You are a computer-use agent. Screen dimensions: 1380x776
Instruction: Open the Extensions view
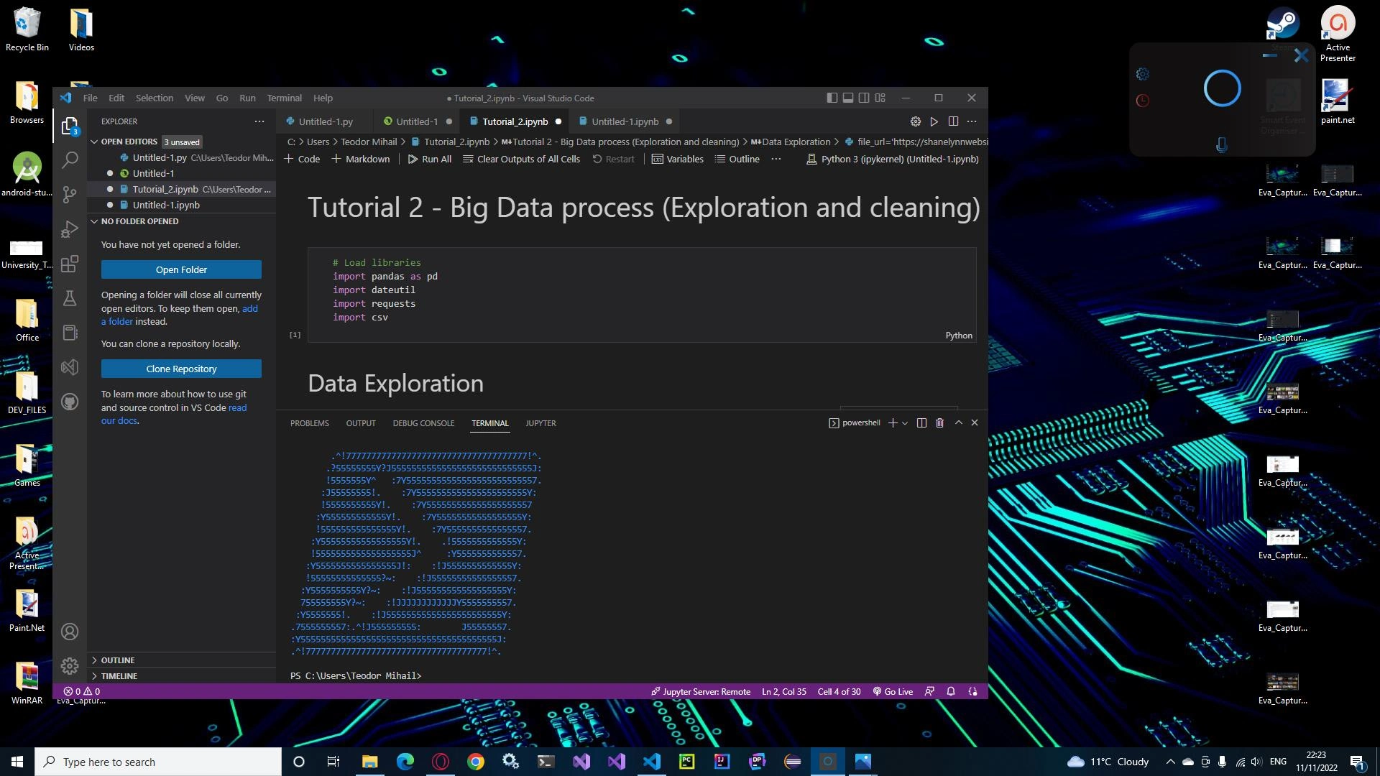tap(70, 264)
